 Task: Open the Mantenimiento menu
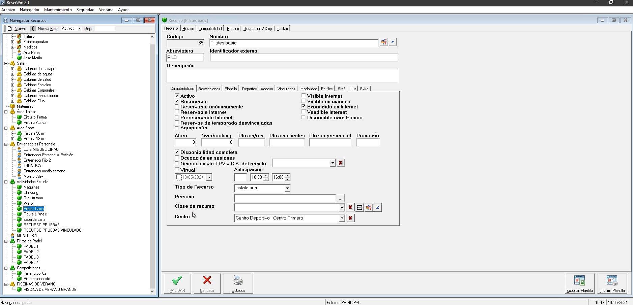click(58, 10)
